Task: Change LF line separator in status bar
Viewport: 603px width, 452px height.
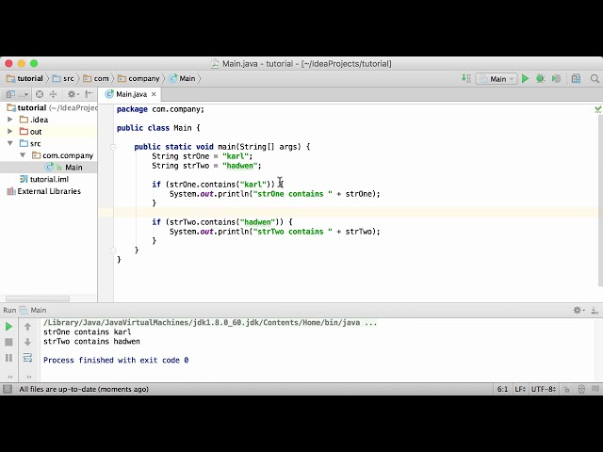Action: coord(520,389)
